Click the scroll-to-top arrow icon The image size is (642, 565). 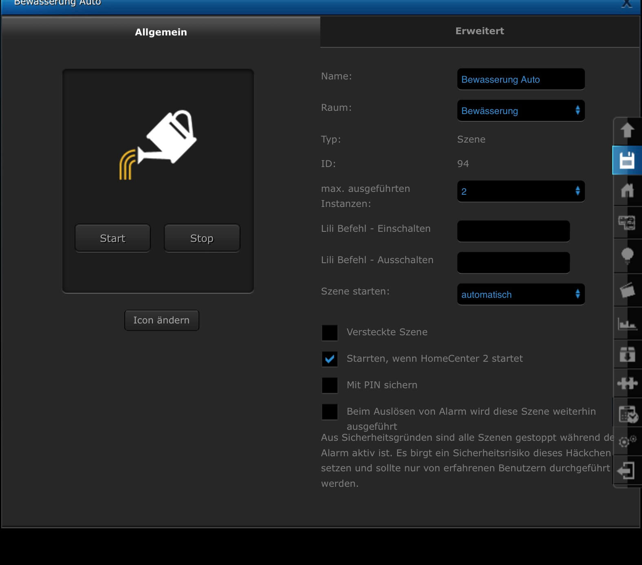coord(627,131)
